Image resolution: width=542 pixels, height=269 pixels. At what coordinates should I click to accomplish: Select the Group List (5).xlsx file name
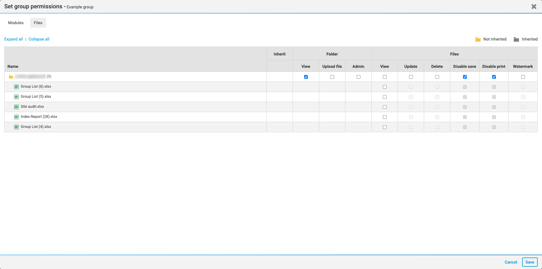[x=36, y=97]
